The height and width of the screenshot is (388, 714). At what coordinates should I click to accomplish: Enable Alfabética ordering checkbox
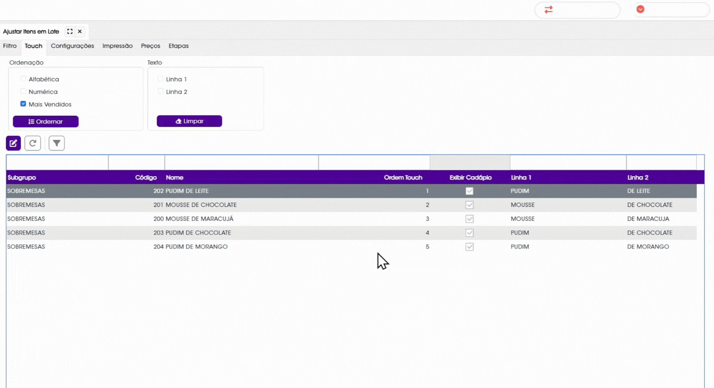click(x=23, y=79)
